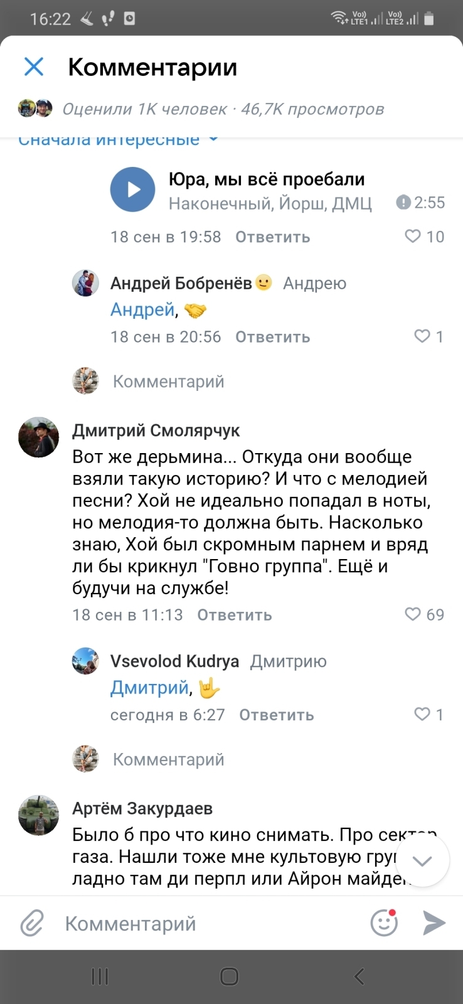Send the comment with the arrow icon

[432, 923]
